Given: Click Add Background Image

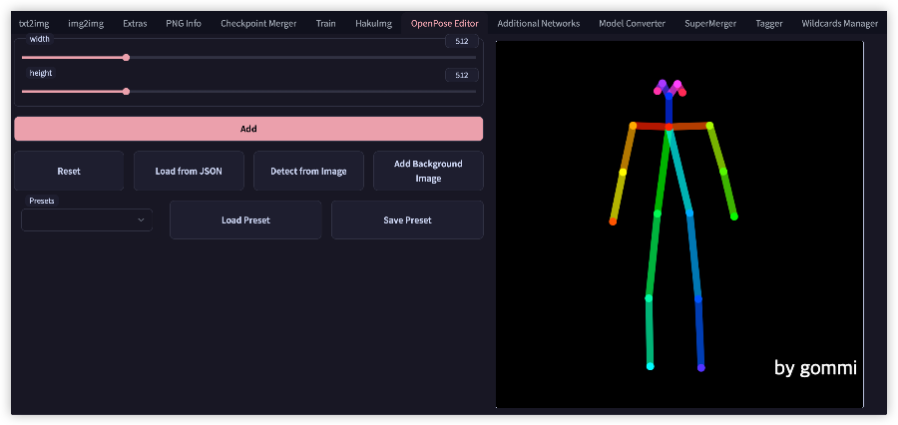Looking at the screenshot, I should [x=428, y=171].
